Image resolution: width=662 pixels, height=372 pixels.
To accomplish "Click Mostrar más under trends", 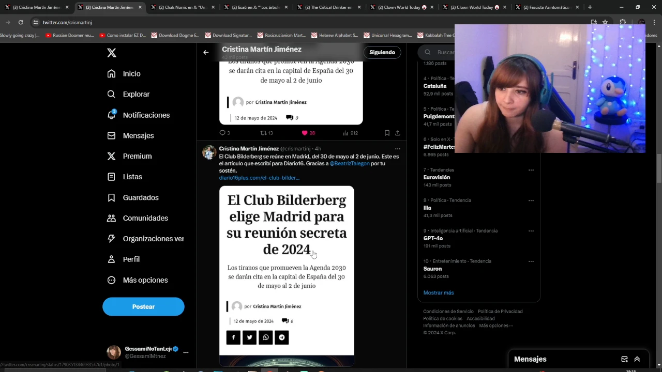I will (x=439, y=292).
